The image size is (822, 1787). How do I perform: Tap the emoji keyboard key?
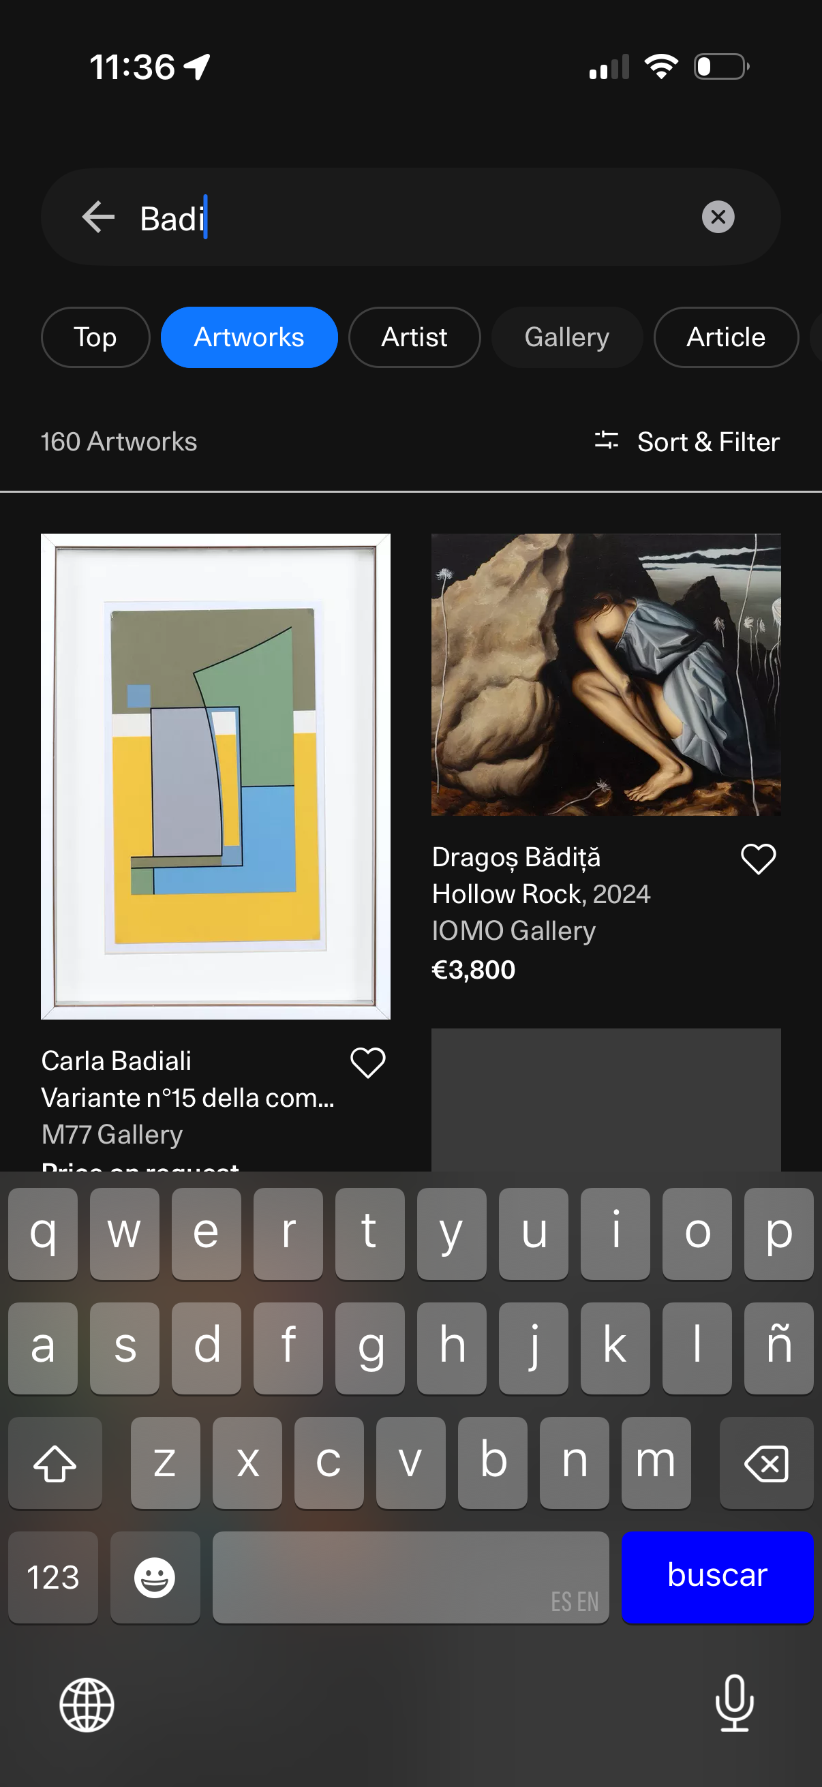tap(155, 1577)
